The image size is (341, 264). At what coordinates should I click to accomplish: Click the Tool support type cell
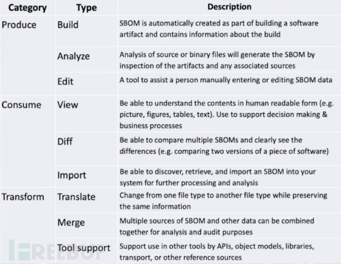pos(84,248)
